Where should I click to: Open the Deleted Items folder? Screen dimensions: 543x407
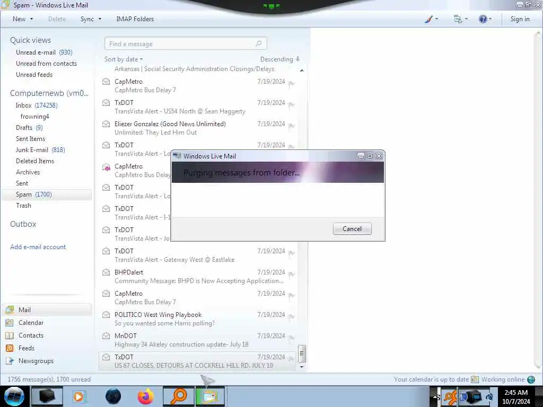point(35,161)
